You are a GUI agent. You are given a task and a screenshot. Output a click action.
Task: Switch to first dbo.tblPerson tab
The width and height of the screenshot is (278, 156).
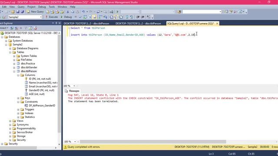click(86, 23)
